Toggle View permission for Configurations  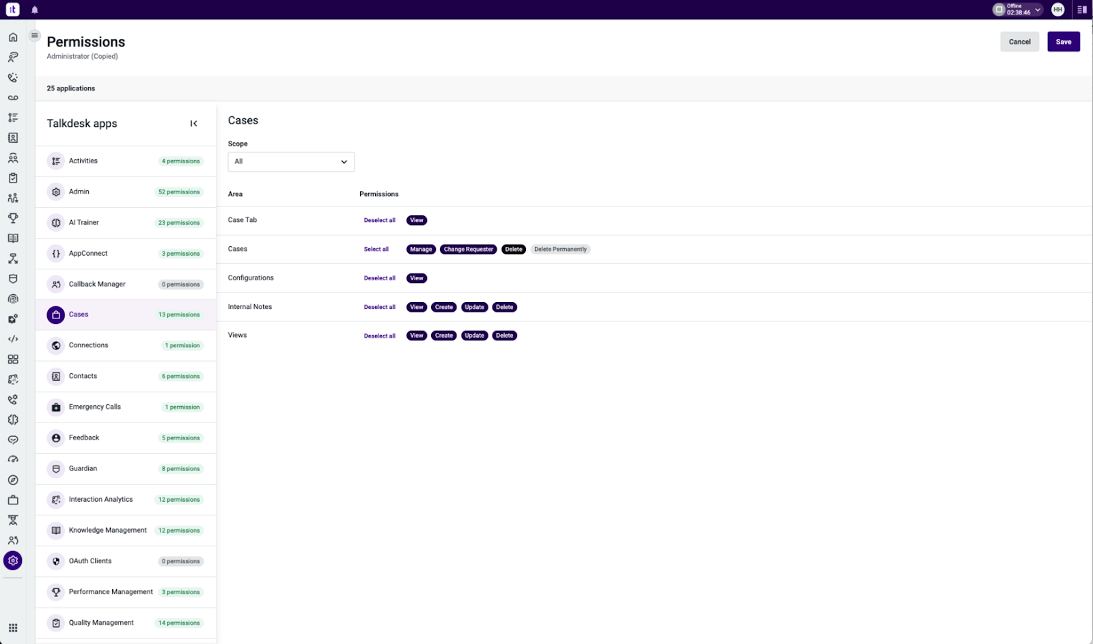(417, 278)
